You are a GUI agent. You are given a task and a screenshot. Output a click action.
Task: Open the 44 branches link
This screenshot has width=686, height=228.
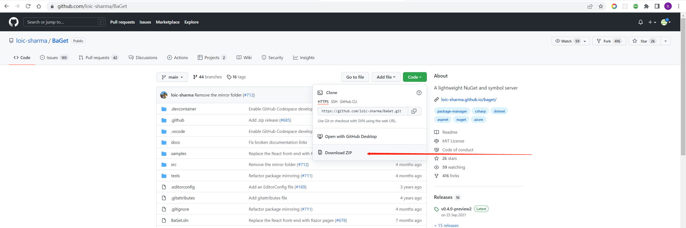click(207, 77)
